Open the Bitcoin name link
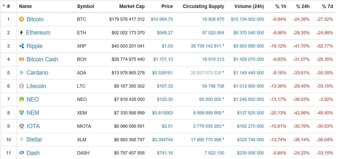The height and width of the screenshot is (159, 339). [35, 19]
